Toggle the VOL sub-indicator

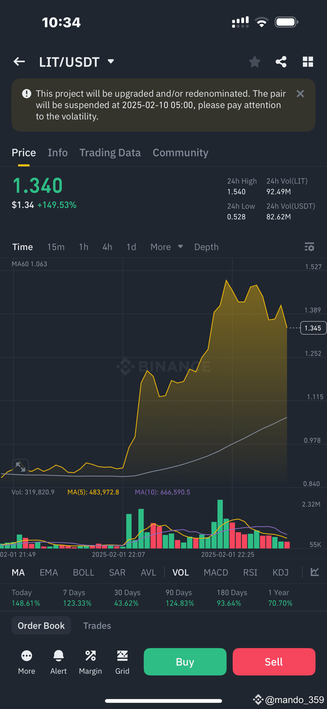(x=180, y=572)
